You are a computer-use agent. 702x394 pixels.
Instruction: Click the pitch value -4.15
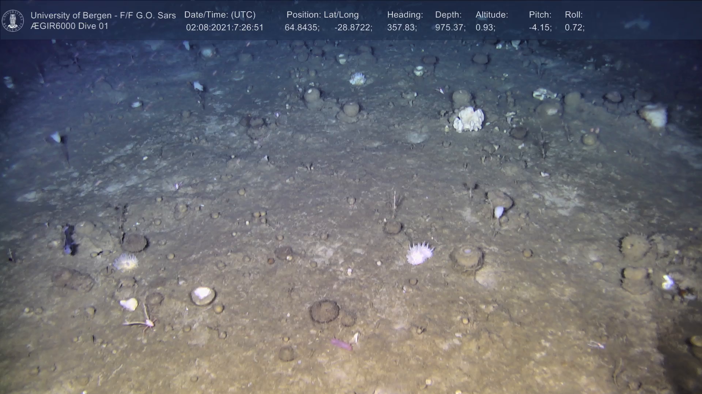[x=540, y=28]
